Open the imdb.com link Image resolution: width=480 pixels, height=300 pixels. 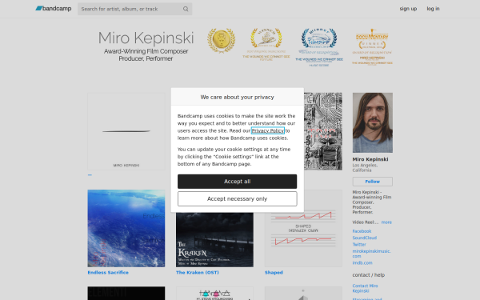(362, 263)
